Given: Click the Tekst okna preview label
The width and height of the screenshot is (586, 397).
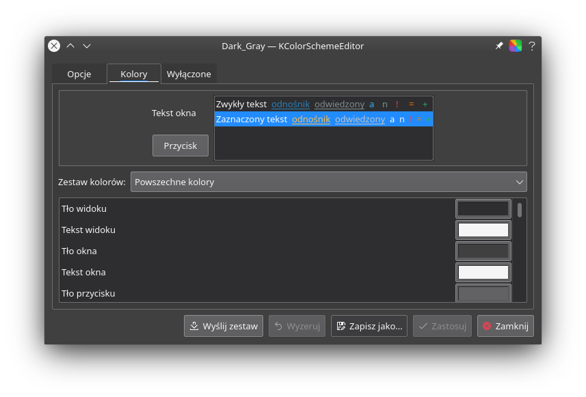Looking at the screenshot, I should 174,113.
